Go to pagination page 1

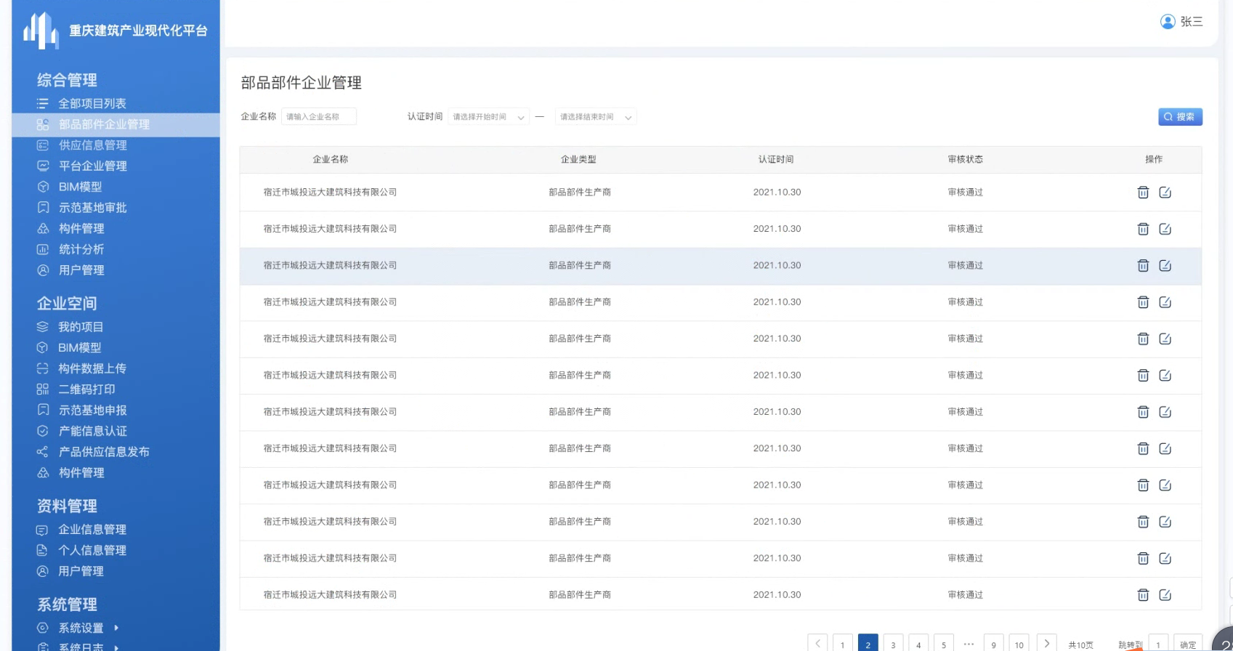(843, 644)
